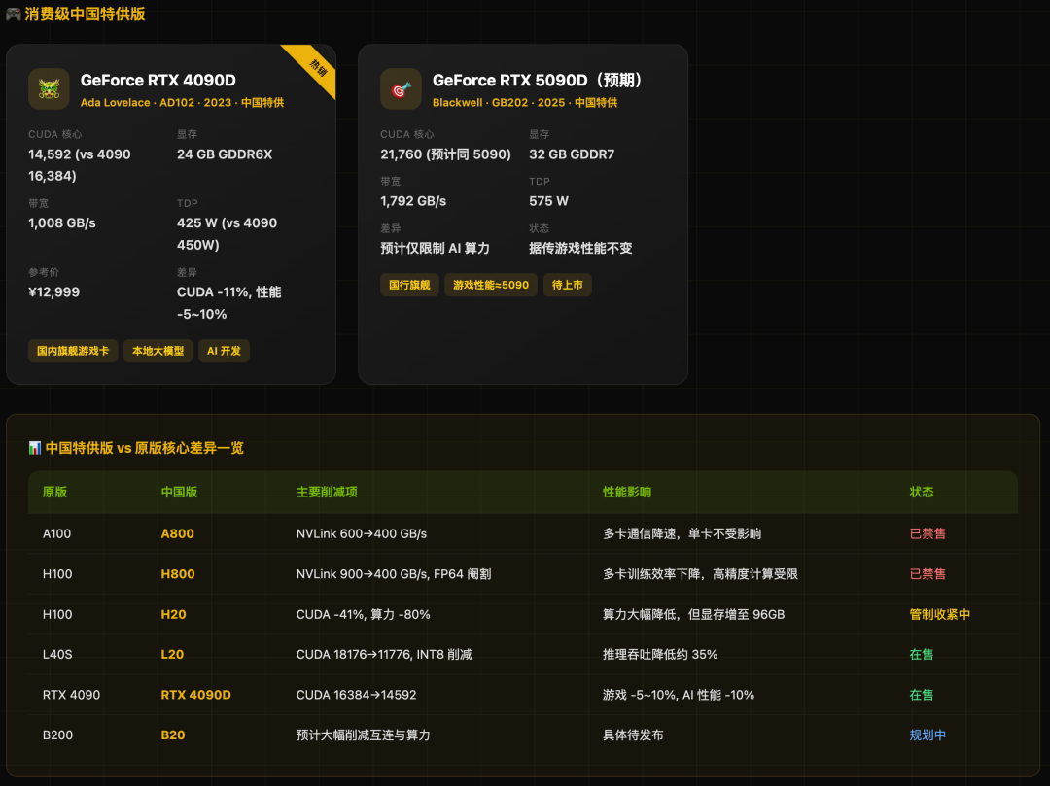
Task: Click the dragon icon on RTX 4090D card
Action: [x=49, y=89]
